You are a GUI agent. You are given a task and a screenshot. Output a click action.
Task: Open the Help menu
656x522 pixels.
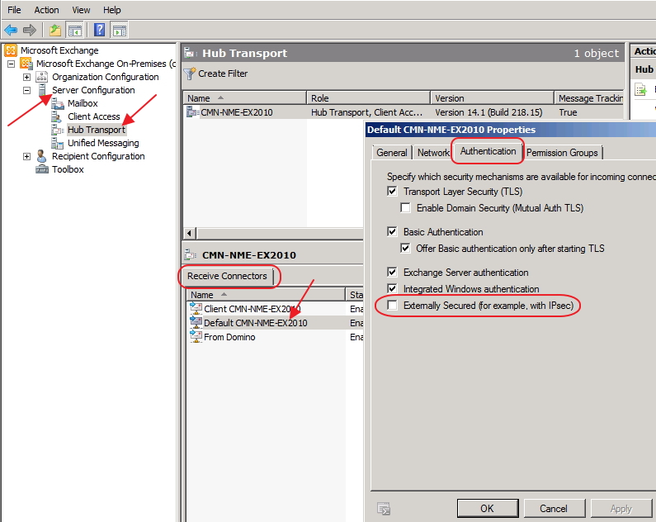pos(111,10)
